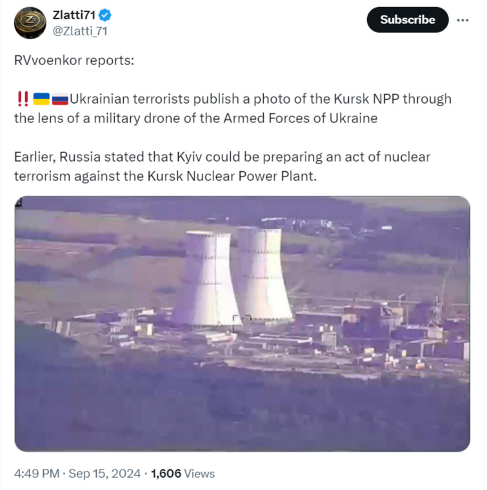Click the Russian flag emoji
Image resolution: width=487 pixels, height=490 pixels.
(x=60, y=99)
